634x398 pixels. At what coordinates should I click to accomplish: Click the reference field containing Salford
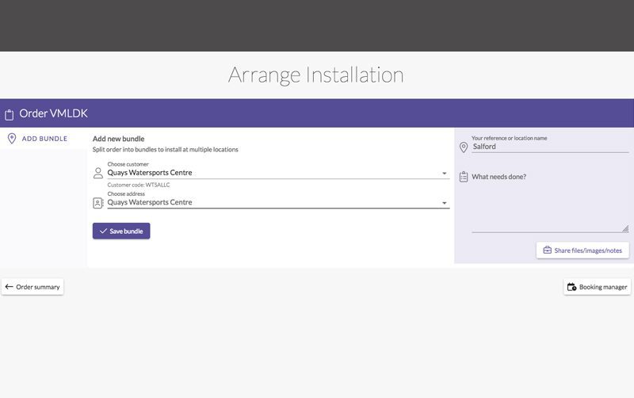coord(550,147)
